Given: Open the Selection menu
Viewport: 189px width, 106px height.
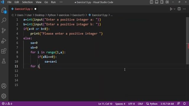Looking at the screenshot, I should coord(27,2).
